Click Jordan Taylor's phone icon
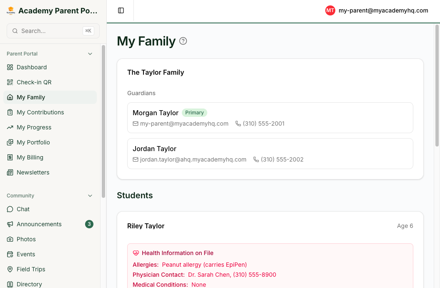The height and width of the screenshot is (288, 440). 256,159
